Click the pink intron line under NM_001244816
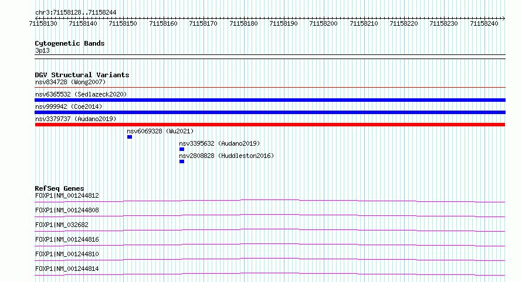Viewport: 522px width, 282px height. [270, 245]
